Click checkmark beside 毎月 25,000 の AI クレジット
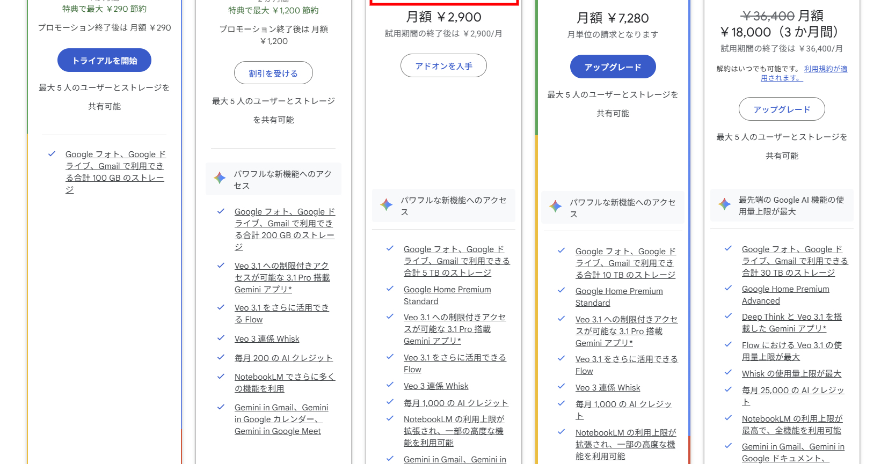Image resolution: width=888 pixels, height=464 pixels. 729,389
